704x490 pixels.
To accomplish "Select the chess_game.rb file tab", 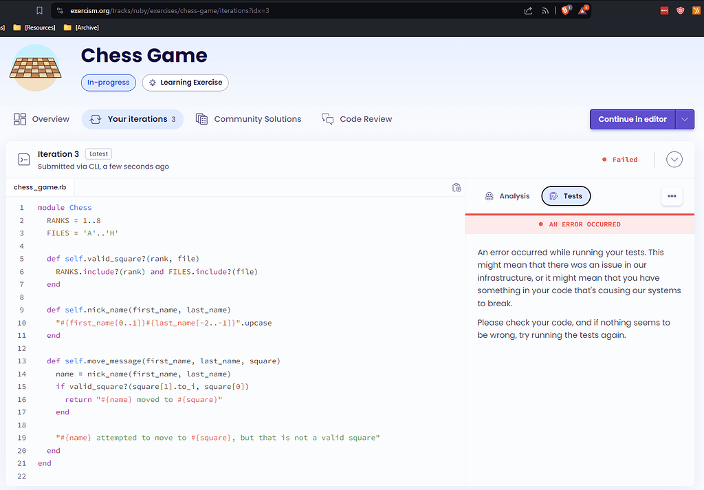I will 40,187.
